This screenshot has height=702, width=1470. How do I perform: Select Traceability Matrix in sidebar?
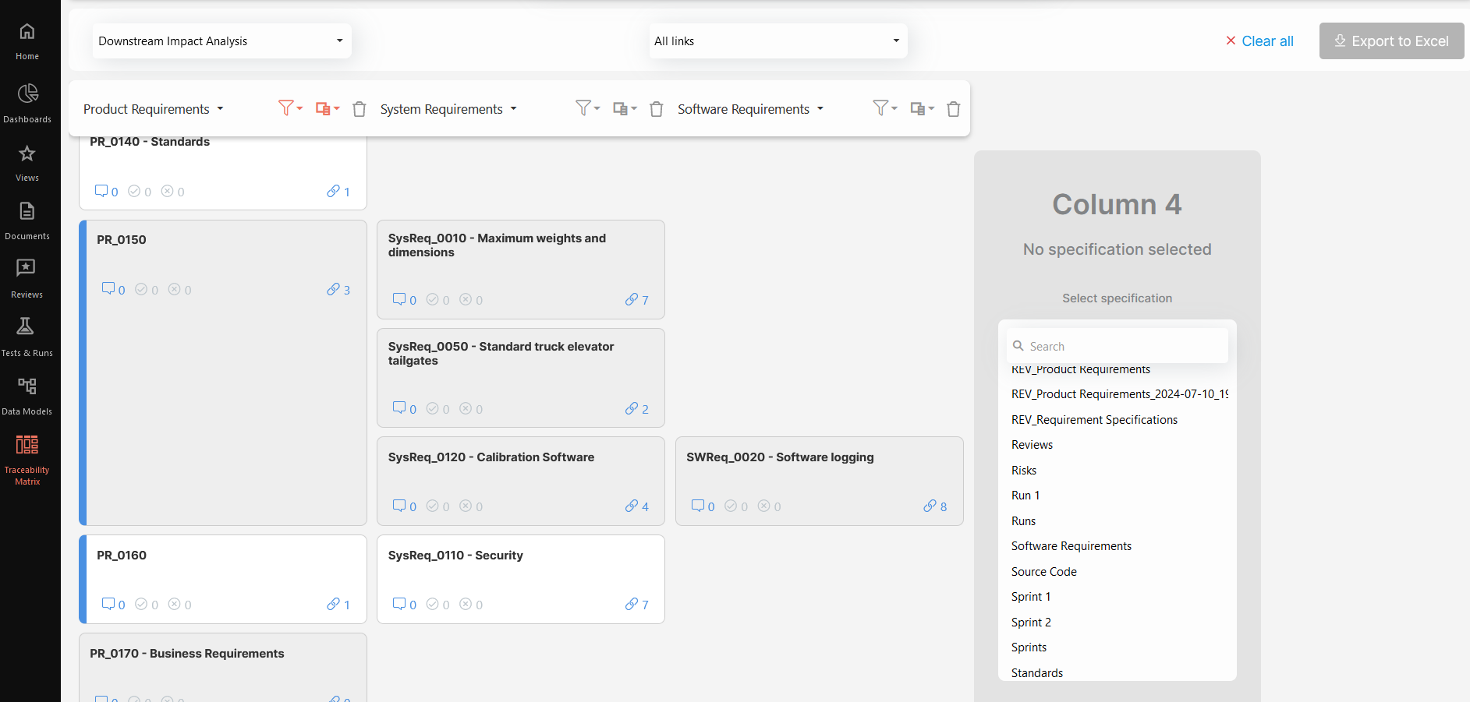pyautogui.click(x=27, y=460)
